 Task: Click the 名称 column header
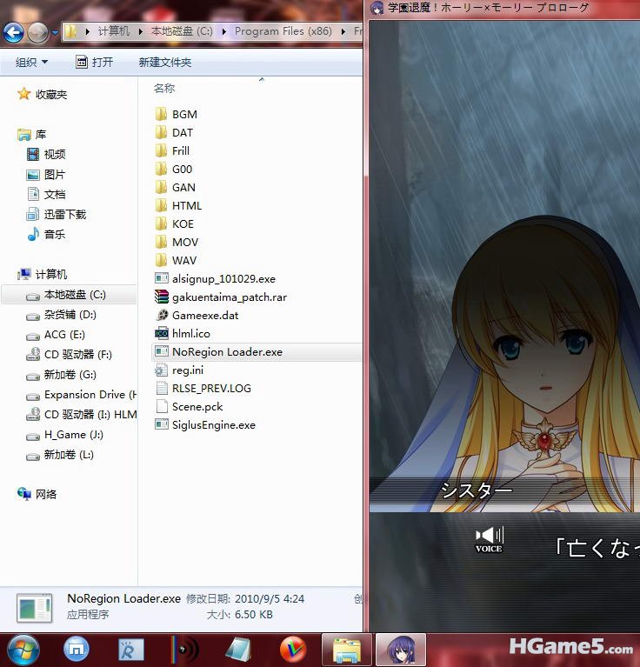[x=164, y=89]
